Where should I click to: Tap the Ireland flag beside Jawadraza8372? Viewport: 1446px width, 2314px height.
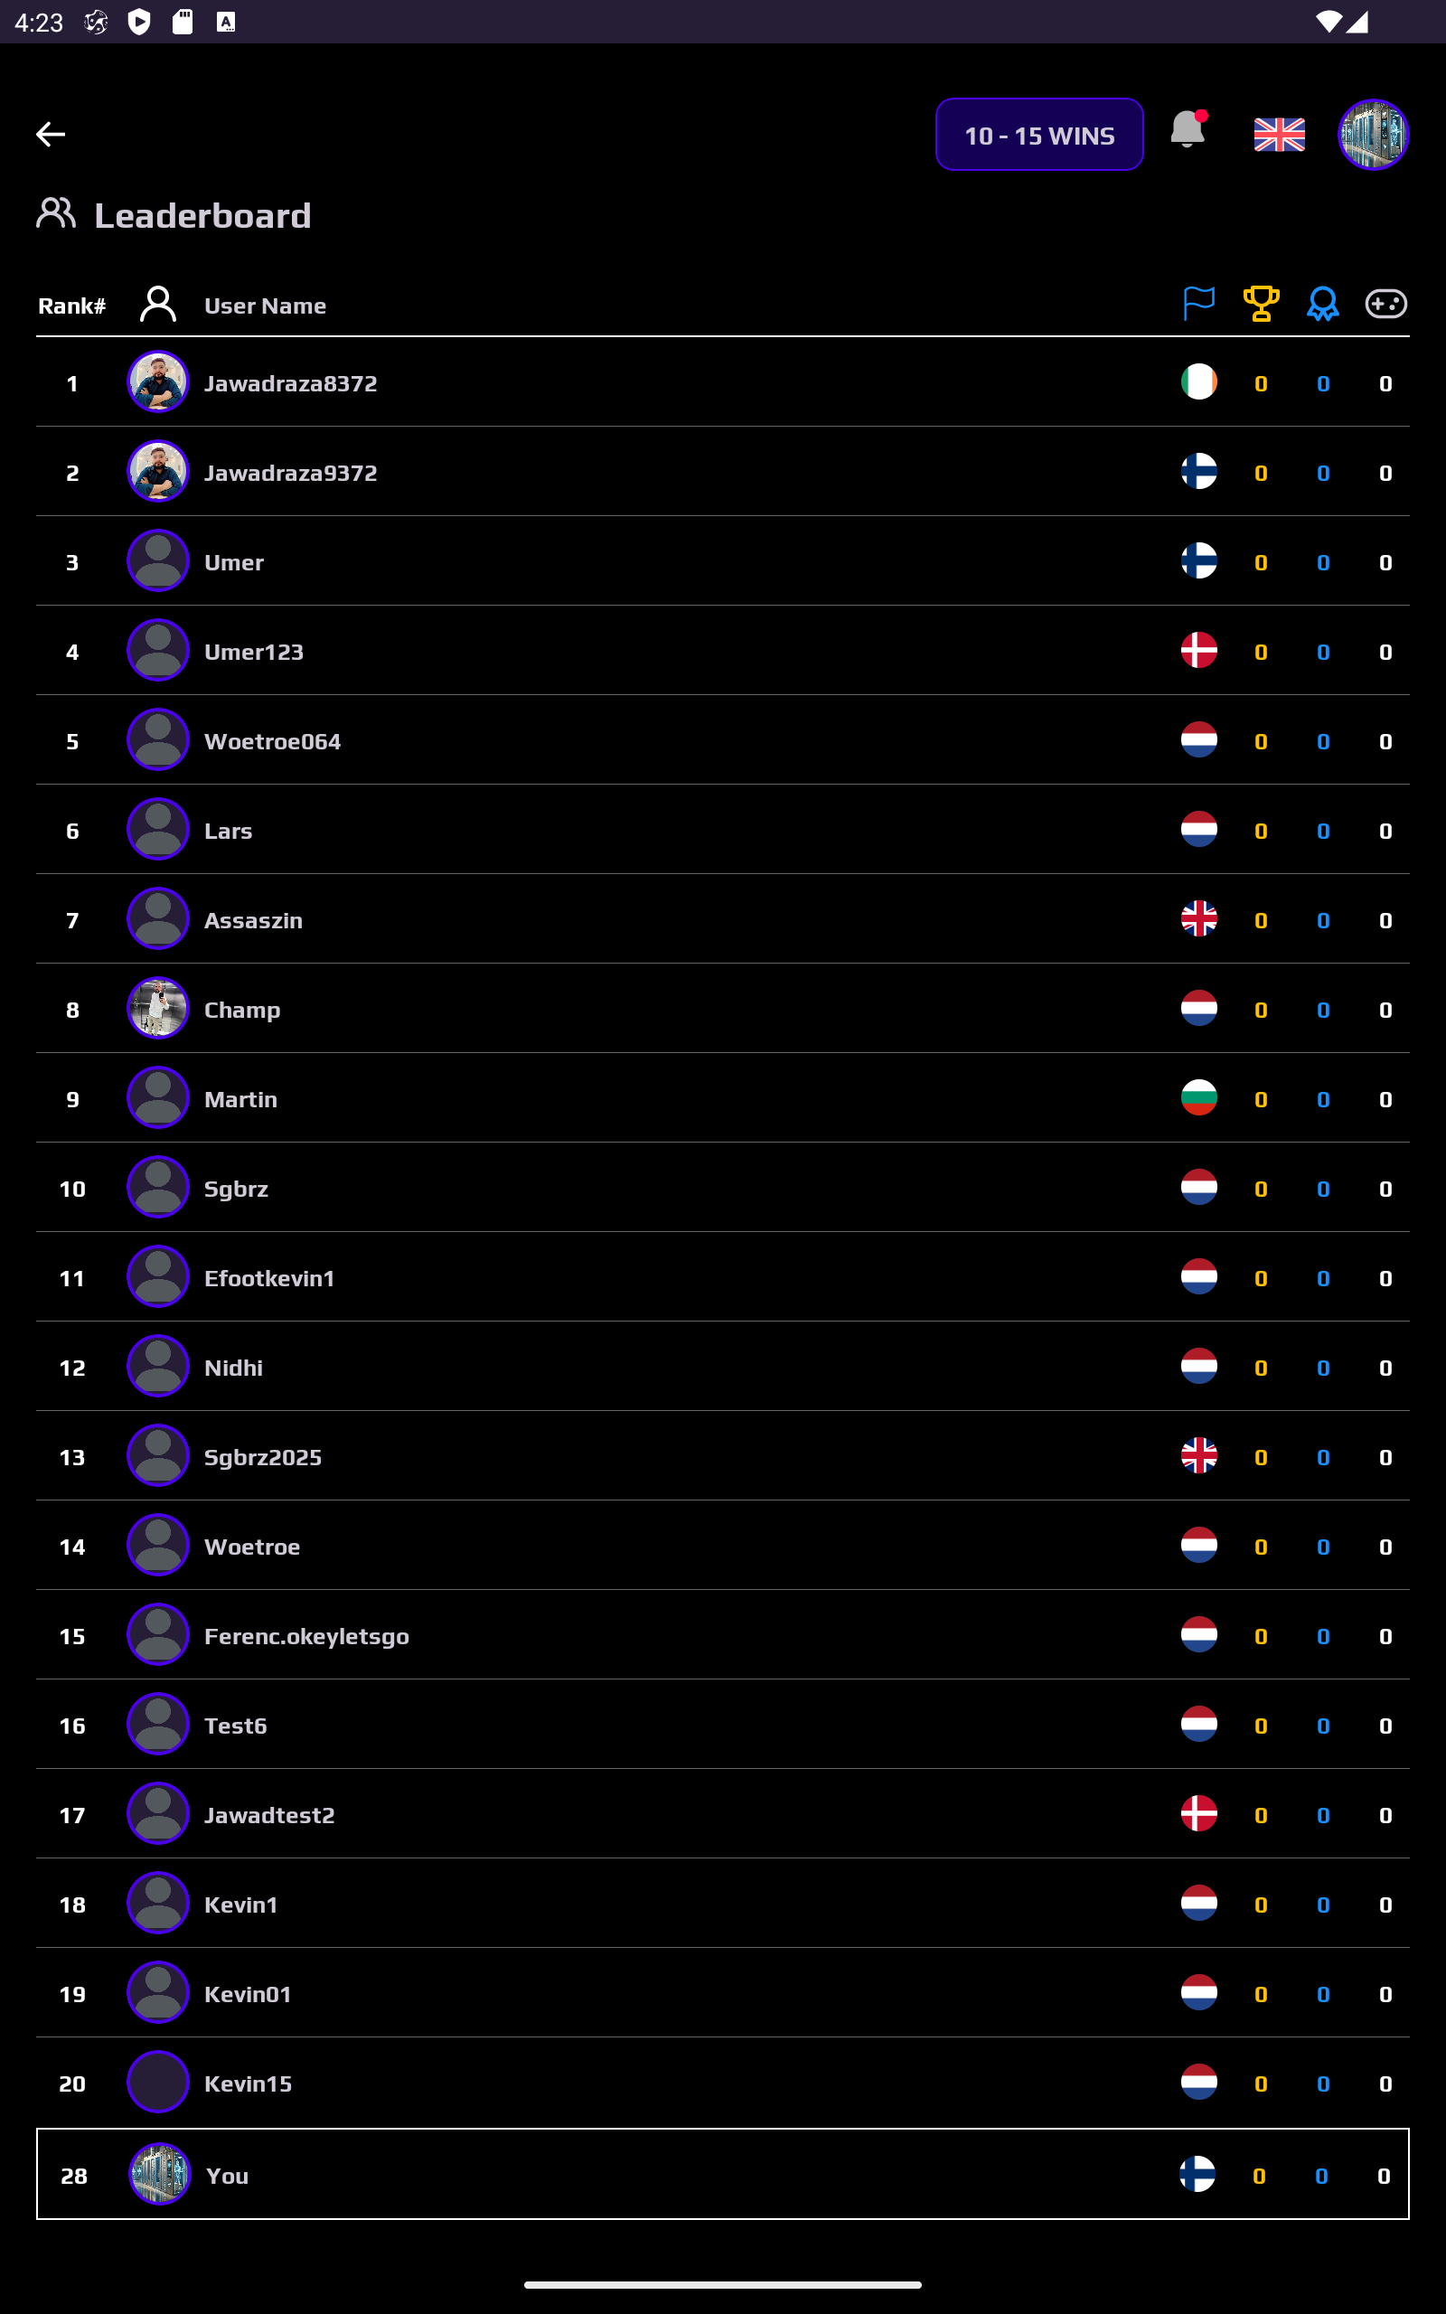point(1198,382)
